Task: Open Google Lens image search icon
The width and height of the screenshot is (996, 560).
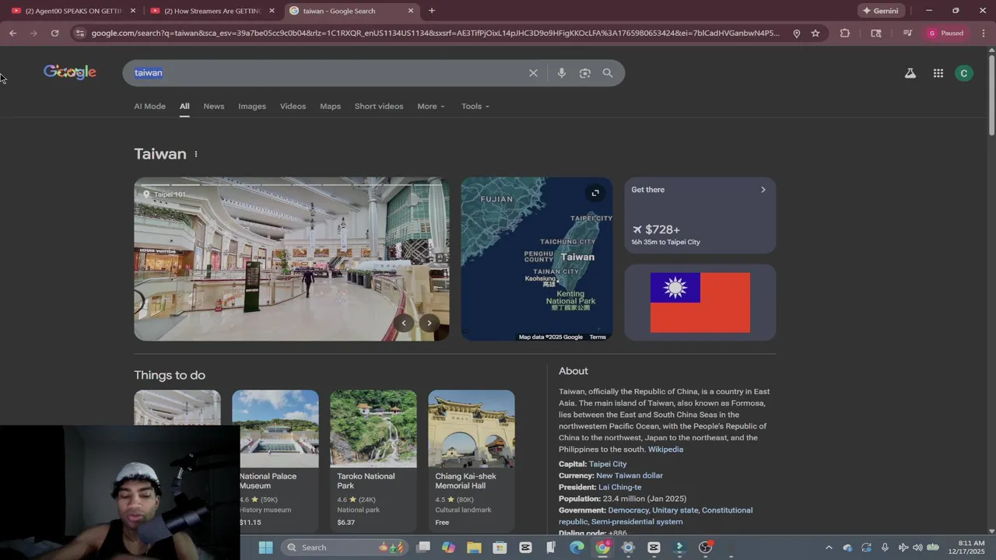Action: tap(585, 73)
